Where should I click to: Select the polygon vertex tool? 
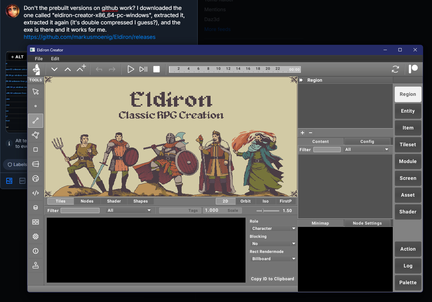coord(36,135)
